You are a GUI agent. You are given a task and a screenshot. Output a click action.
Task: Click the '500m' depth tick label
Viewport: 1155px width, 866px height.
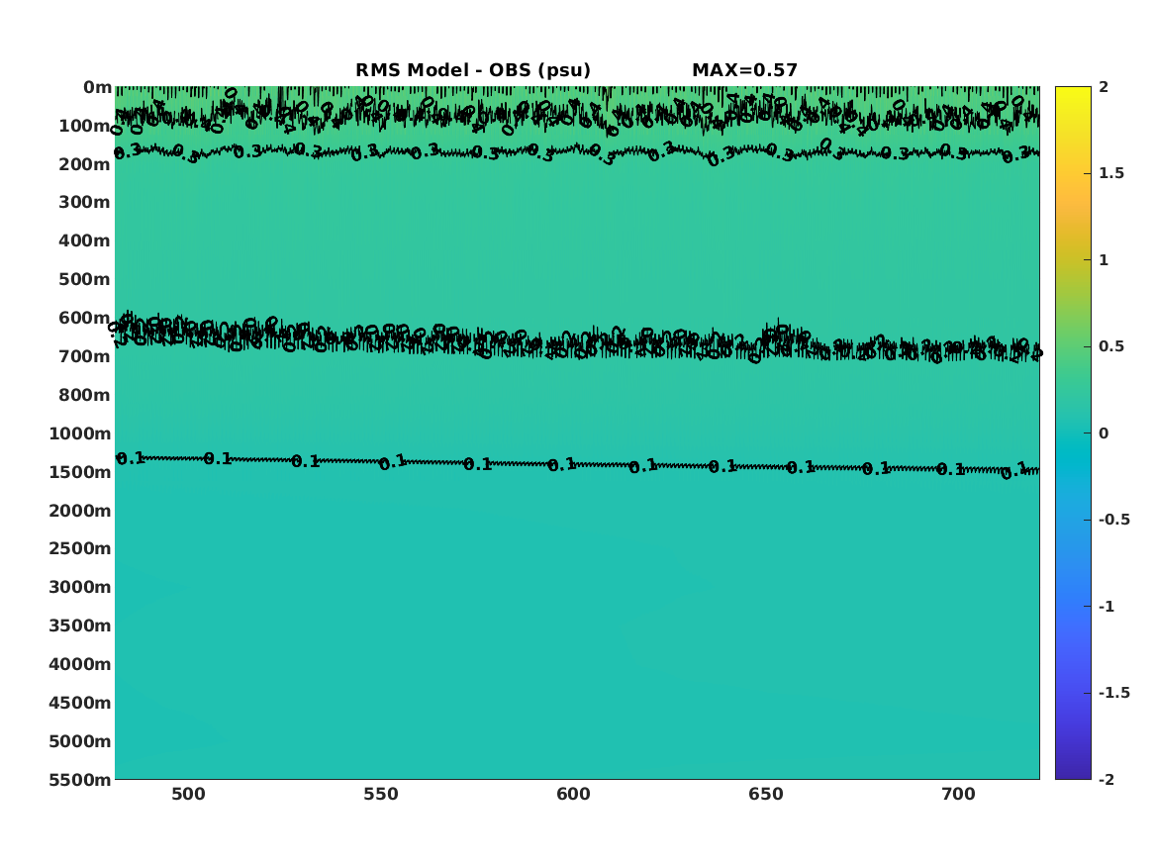[x=85, y=280]
